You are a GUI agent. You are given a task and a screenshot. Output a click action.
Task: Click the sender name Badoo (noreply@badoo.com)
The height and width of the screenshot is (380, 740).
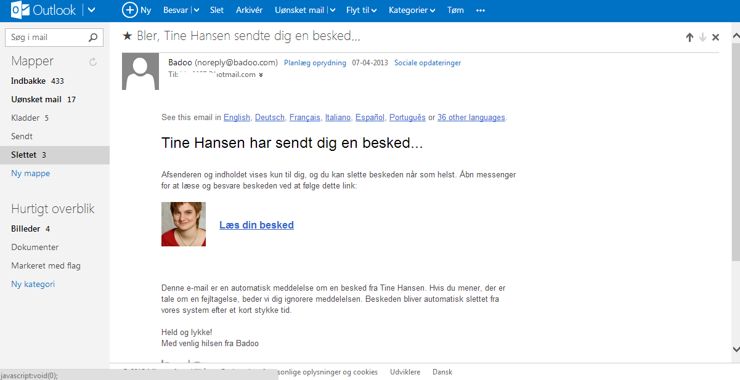[223, 62]
